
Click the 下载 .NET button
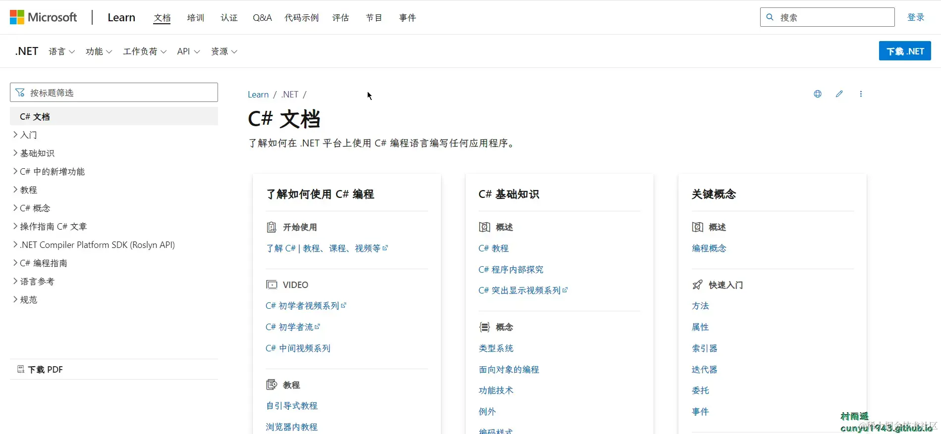tap(905, 51)
